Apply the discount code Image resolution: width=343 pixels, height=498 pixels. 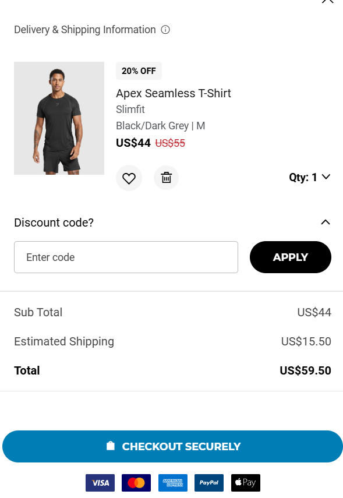[291, 257]
